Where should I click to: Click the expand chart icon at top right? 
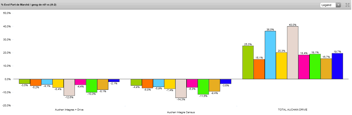coord(348,5)
